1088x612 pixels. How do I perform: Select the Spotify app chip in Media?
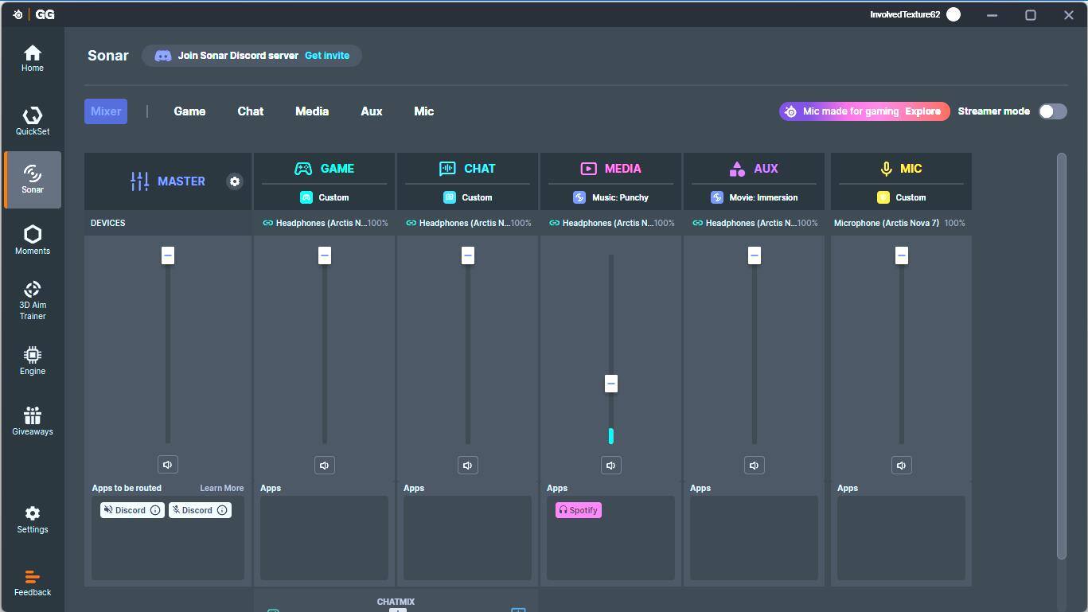click(x=579, y=510)
